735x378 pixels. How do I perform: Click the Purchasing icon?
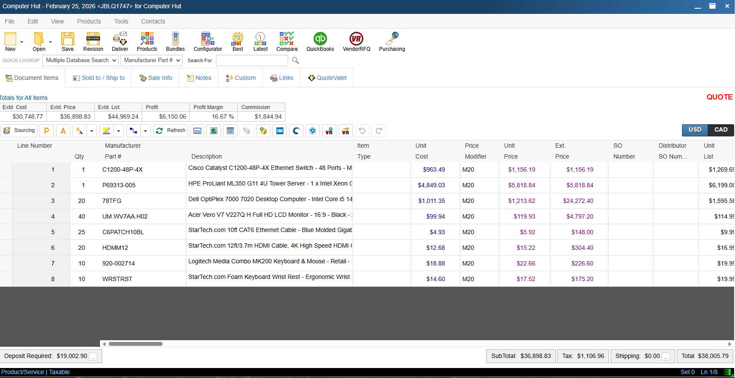point(392,42)
